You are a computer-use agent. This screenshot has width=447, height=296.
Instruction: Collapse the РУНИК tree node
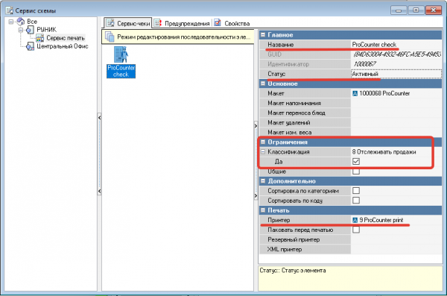click(21, 30)
